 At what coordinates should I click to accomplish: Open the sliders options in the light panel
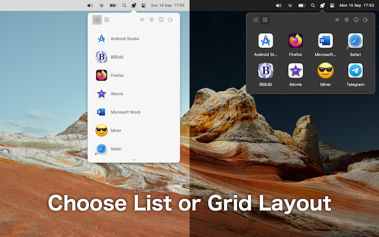click(x=142, y=20)
